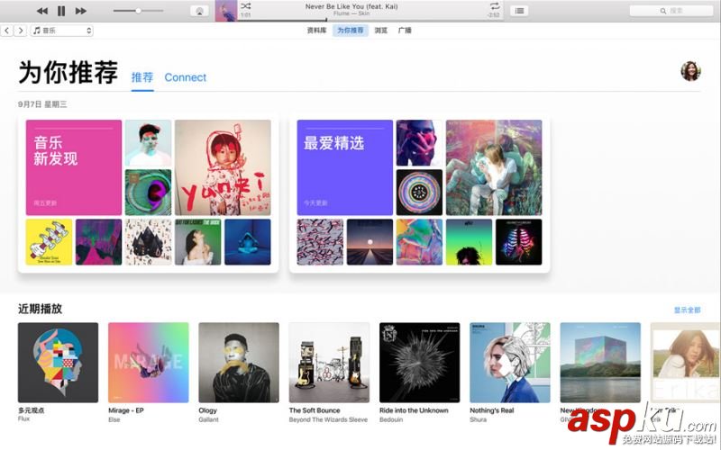Open the Nothing's Real album cover
Image resolution: width=721 pixels, height=450 pixels.
509,363
